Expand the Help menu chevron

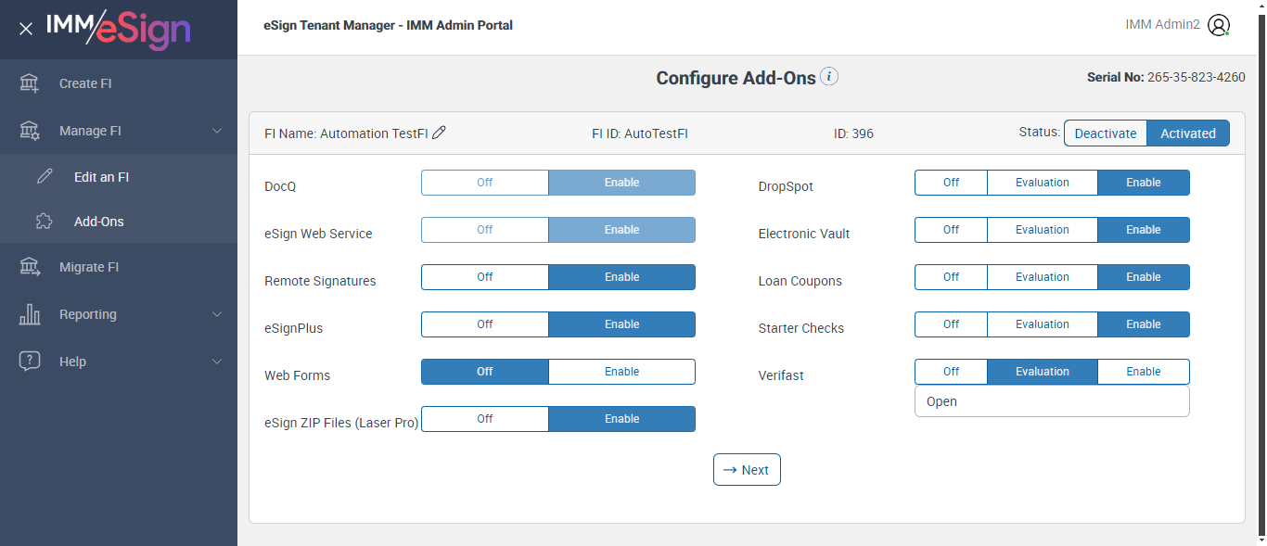217,362
